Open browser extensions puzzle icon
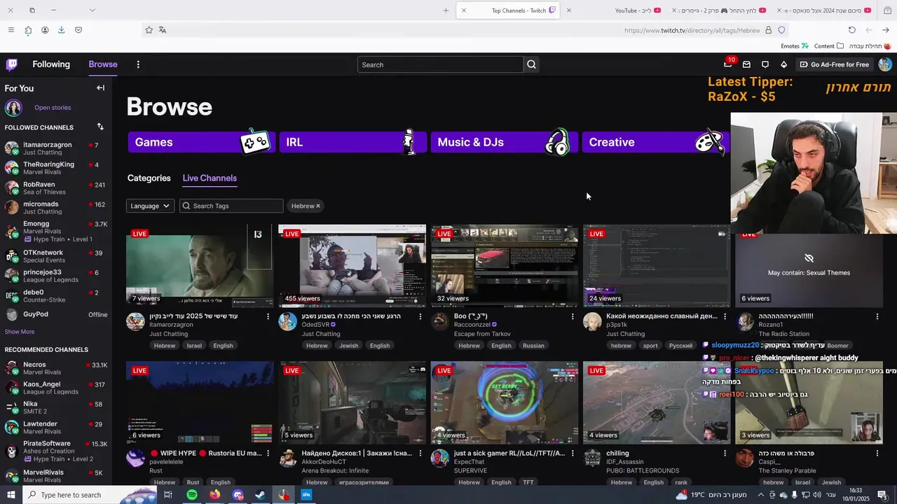 pos(28,30)
